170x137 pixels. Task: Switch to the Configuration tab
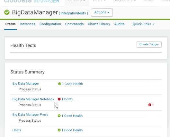click(x=50, y=24)
